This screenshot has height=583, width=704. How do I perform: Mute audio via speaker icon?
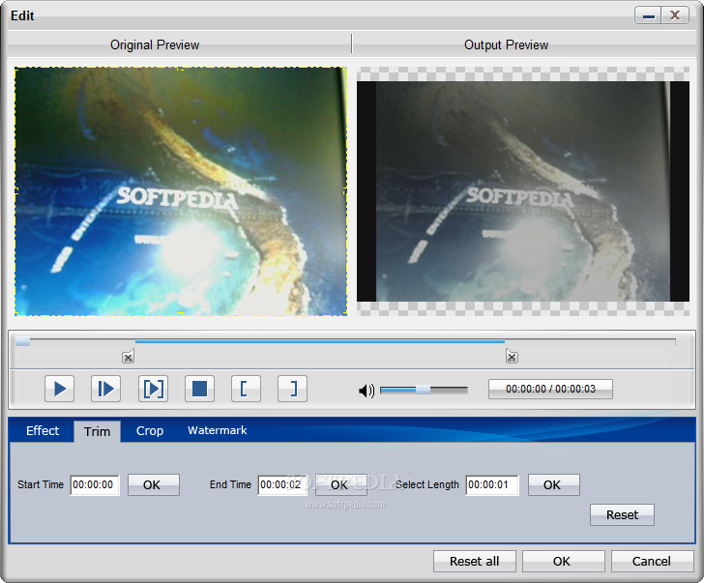pos(367,391)
